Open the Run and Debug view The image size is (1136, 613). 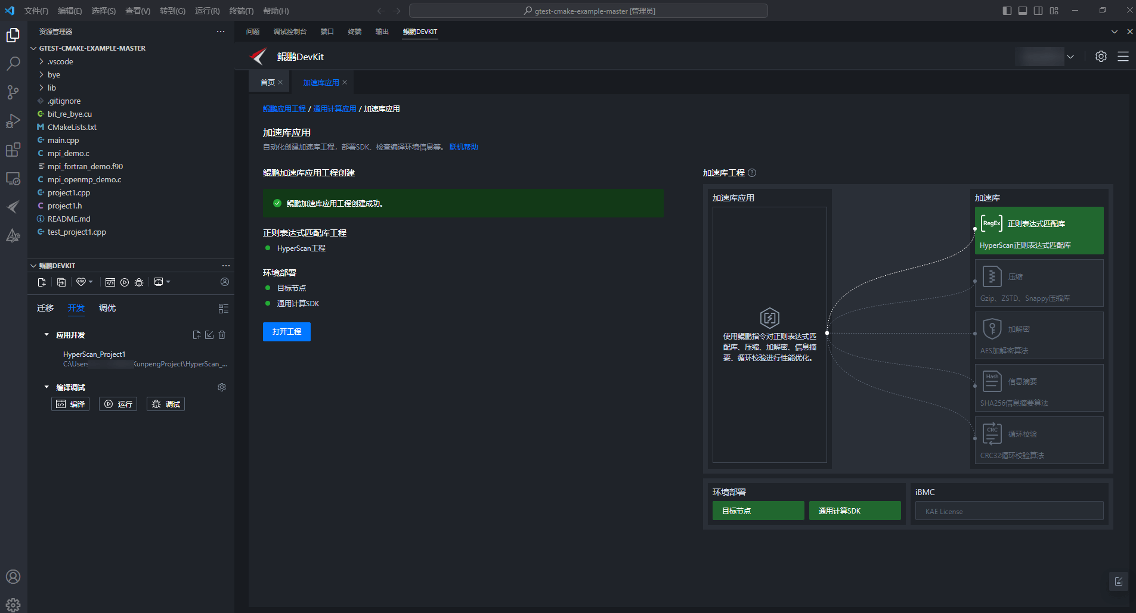13,120
